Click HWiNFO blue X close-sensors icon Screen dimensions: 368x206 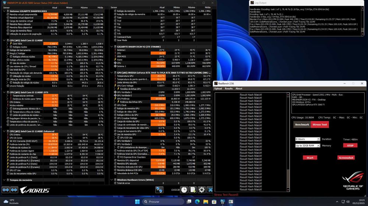[x=210, y=190]
